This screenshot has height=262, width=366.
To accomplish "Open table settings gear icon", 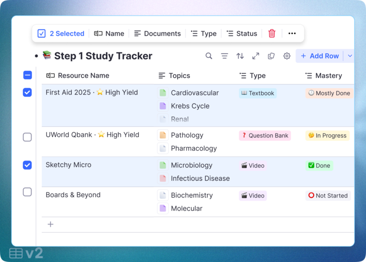I will 287,56.
